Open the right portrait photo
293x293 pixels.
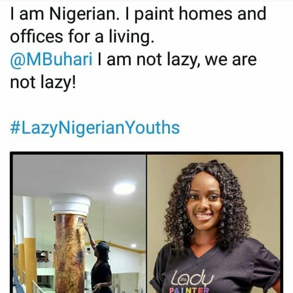(214, 222)
